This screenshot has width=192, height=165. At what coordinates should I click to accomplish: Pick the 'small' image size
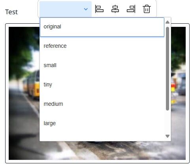pos(102,65)
